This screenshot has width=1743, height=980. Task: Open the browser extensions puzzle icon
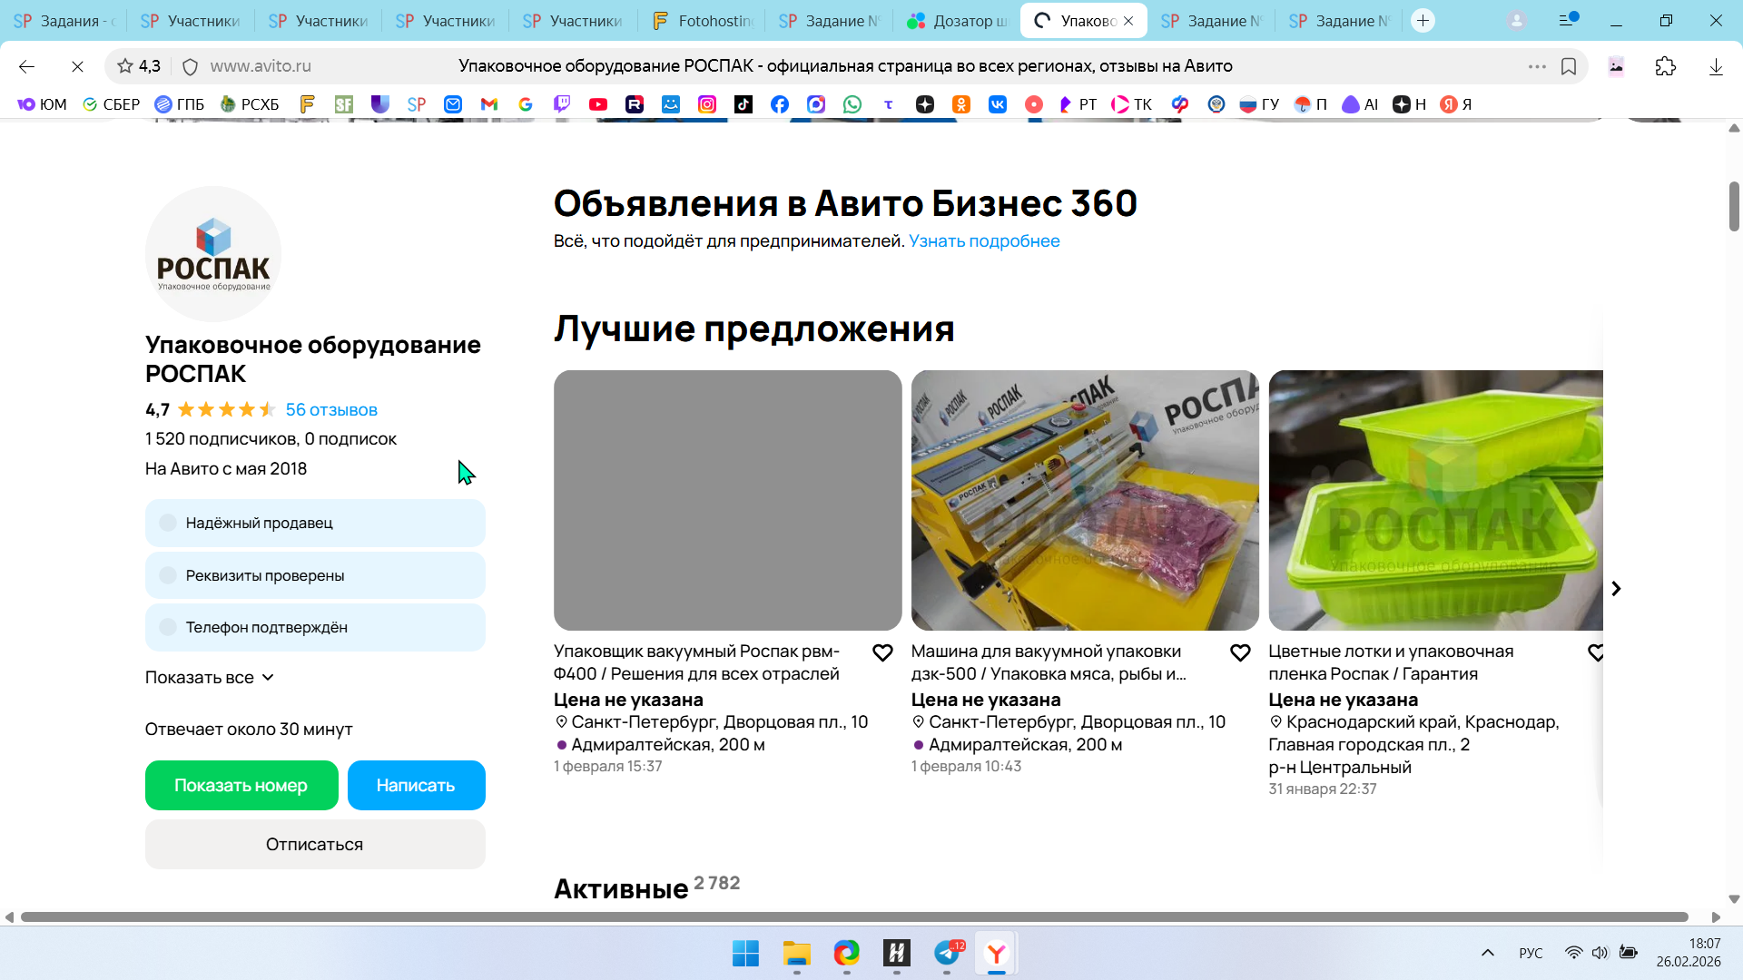pyautogui.click(x=1665, y=66)
